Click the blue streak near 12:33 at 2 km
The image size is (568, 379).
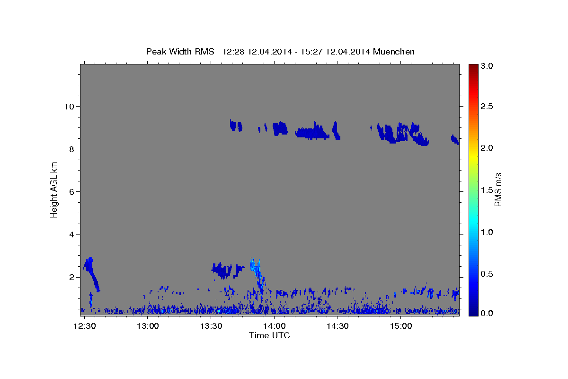92,274
